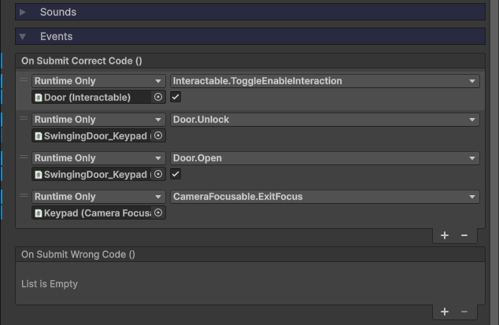Grab drag handle of the ToggleEnableInteraction listener

tap(24, 81)
